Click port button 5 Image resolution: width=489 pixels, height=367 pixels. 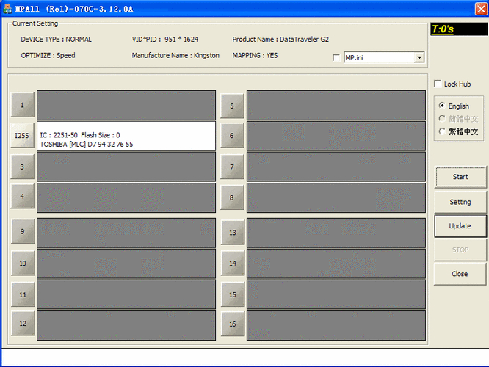[232, 106]
